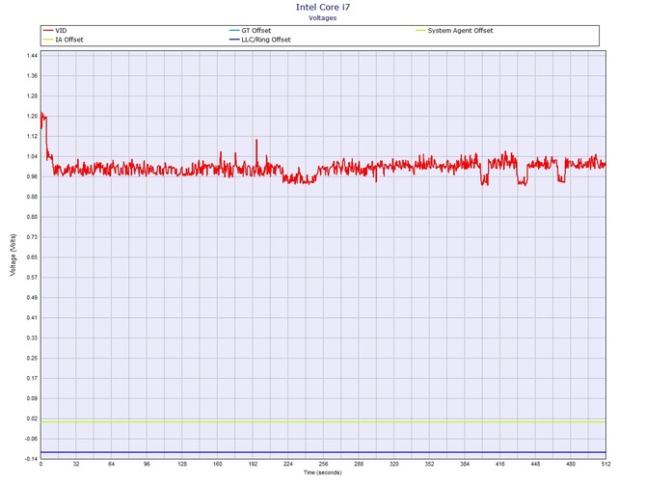Click the -0.14 y-axis value
The width and height of the screenshot is (646, 484).
click(32, 459)
